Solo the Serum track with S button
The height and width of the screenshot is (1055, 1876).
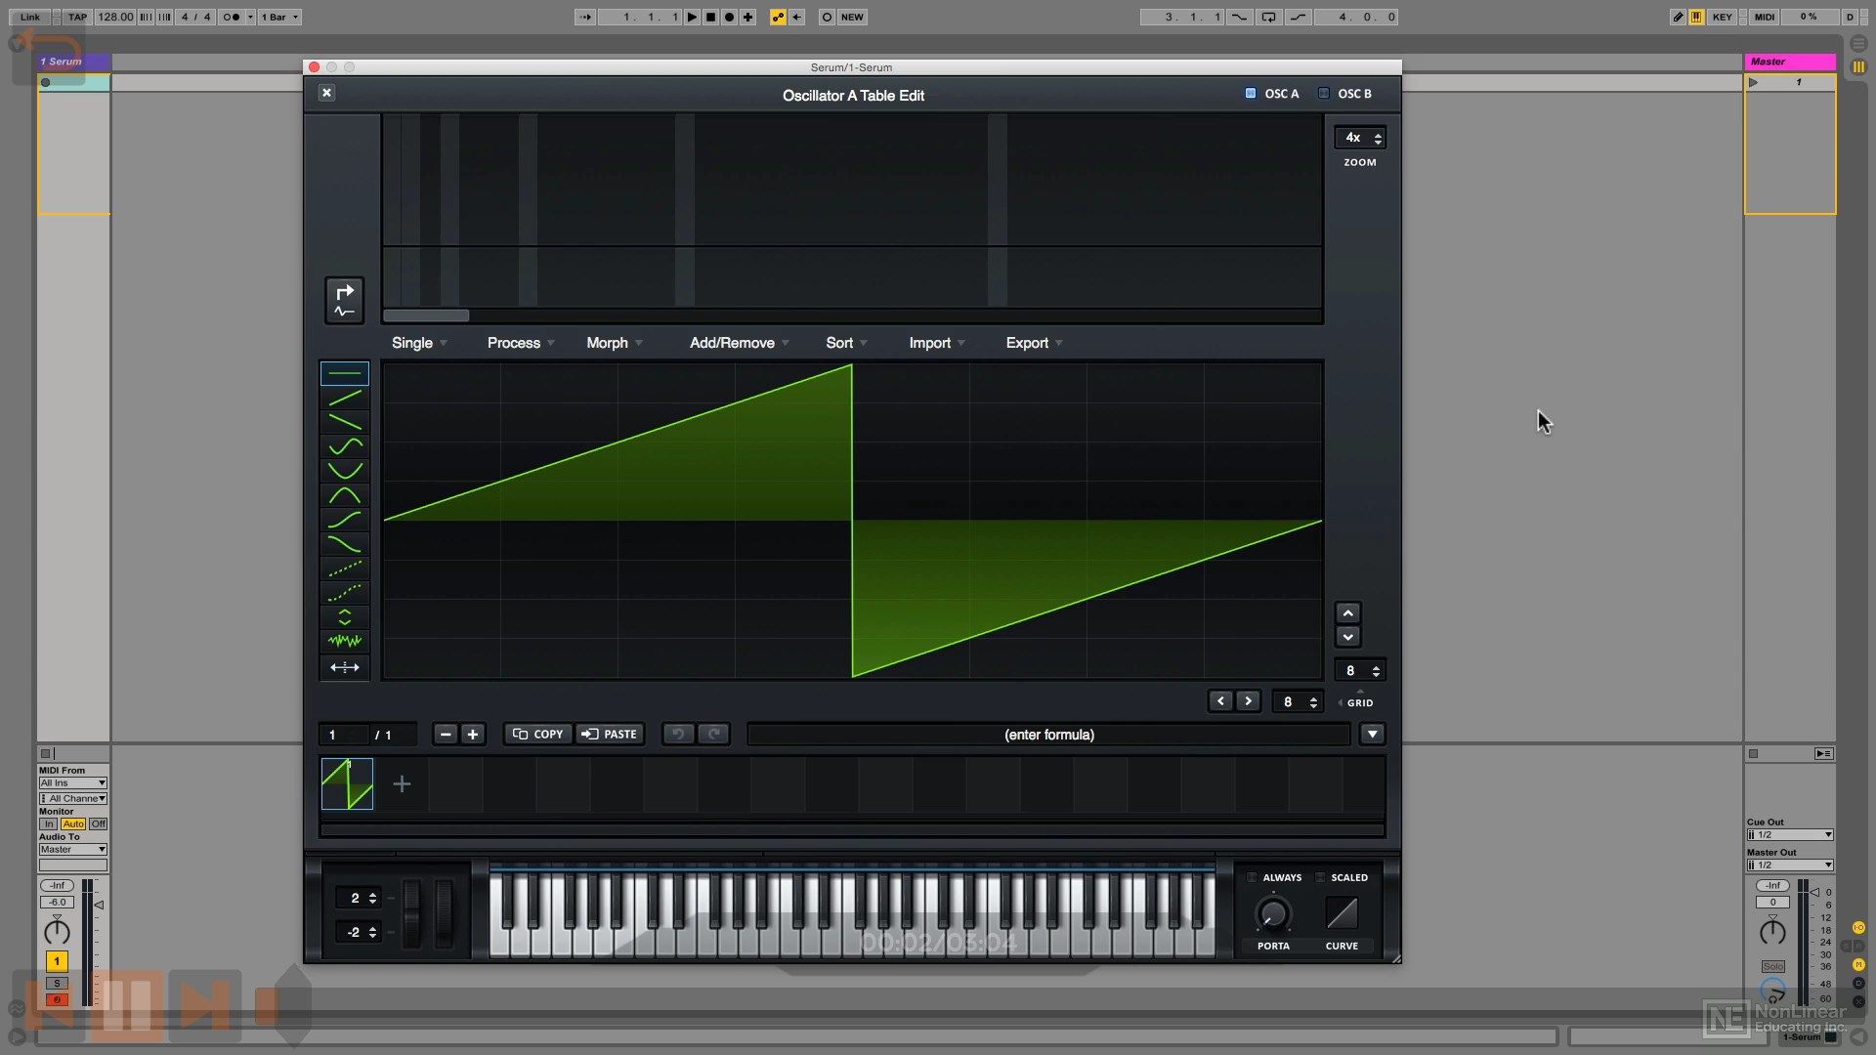(x=57, y=984)
